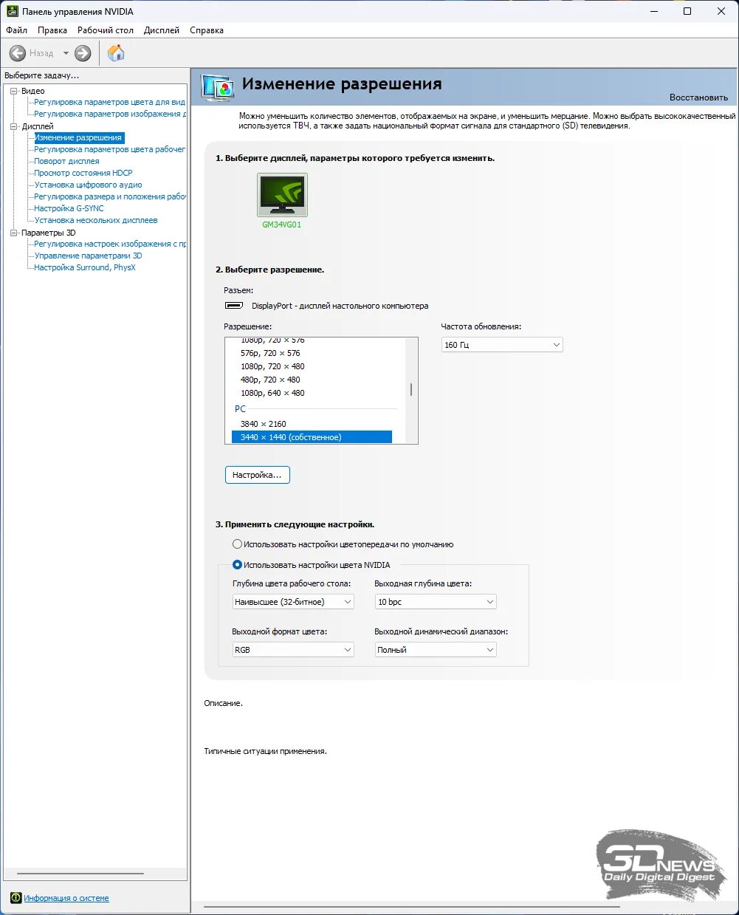739x915 pixels.
Task: Open output dynamic range Полный dropdown
Action: click(436, 650)
